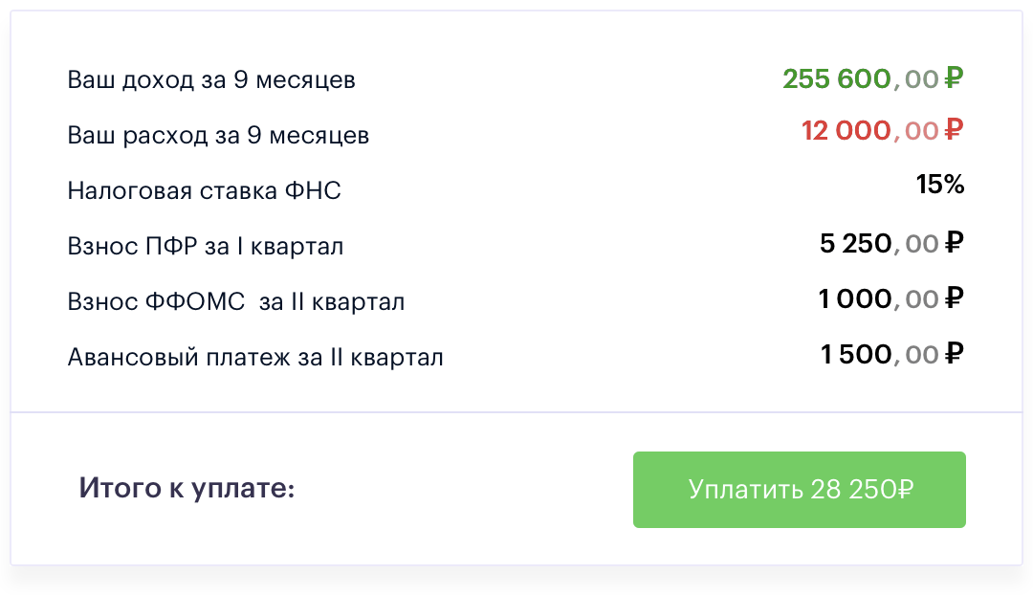Click the ruble sign in the ПФР row

954,243
